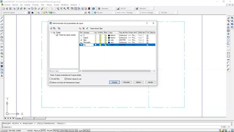Toggle Aplicar a la barra de herramientas Capas
This screenshot has height=132, width=234.
point(50,82)
